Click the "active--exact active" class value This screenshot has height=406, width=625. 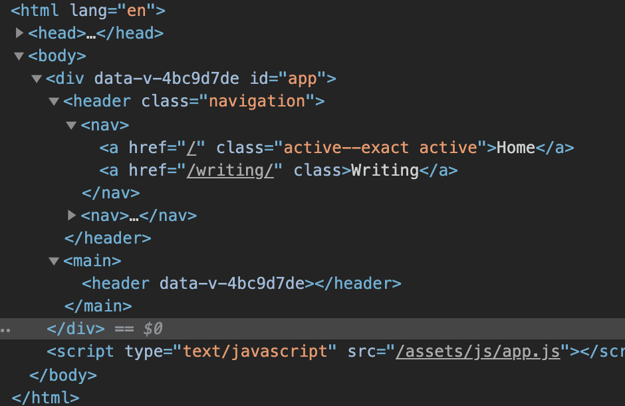(x=381, y=148)
